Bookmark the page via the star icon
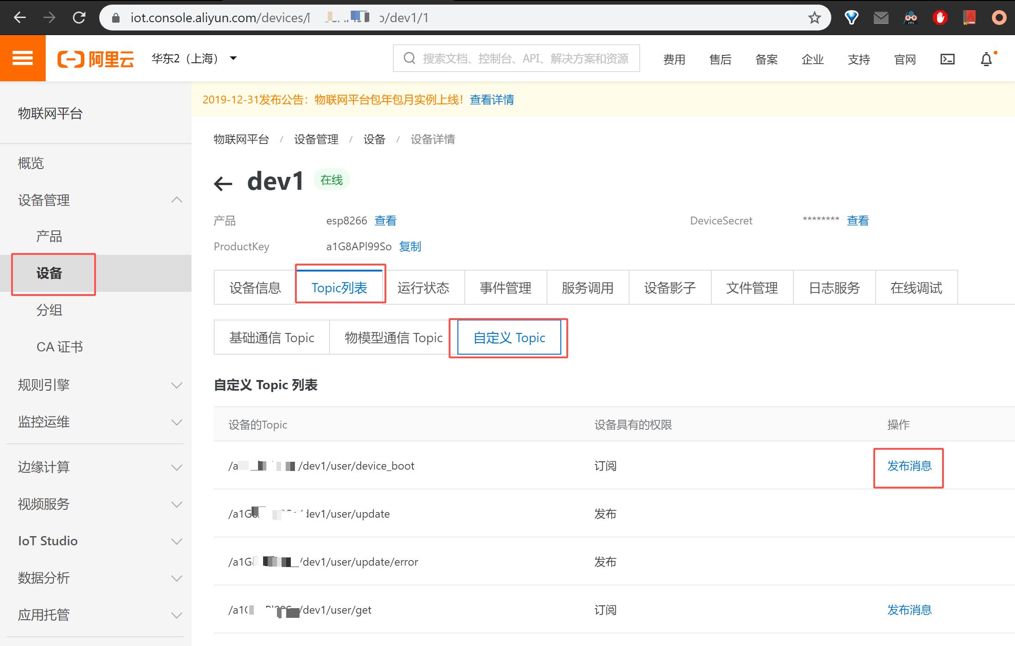 [x=814, y=18]
